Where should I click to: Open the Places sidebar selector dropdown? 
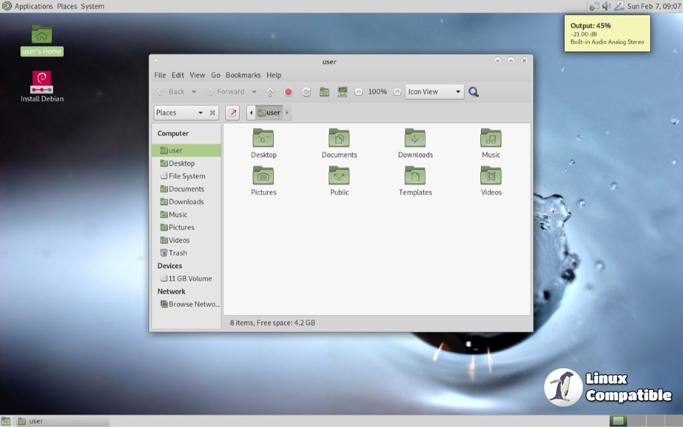(179, 113)
